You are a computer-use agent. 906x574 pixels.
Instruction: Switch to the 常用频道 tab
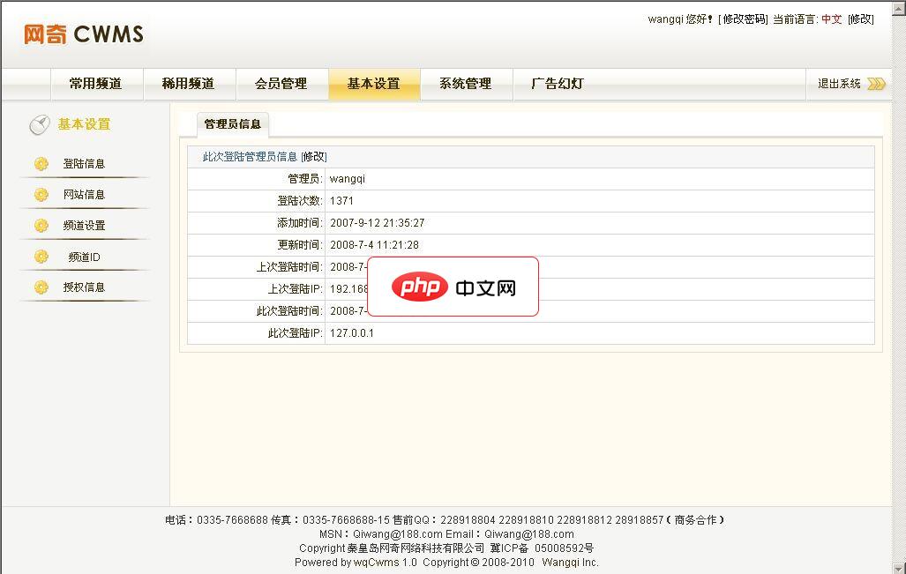coord(99,84)
